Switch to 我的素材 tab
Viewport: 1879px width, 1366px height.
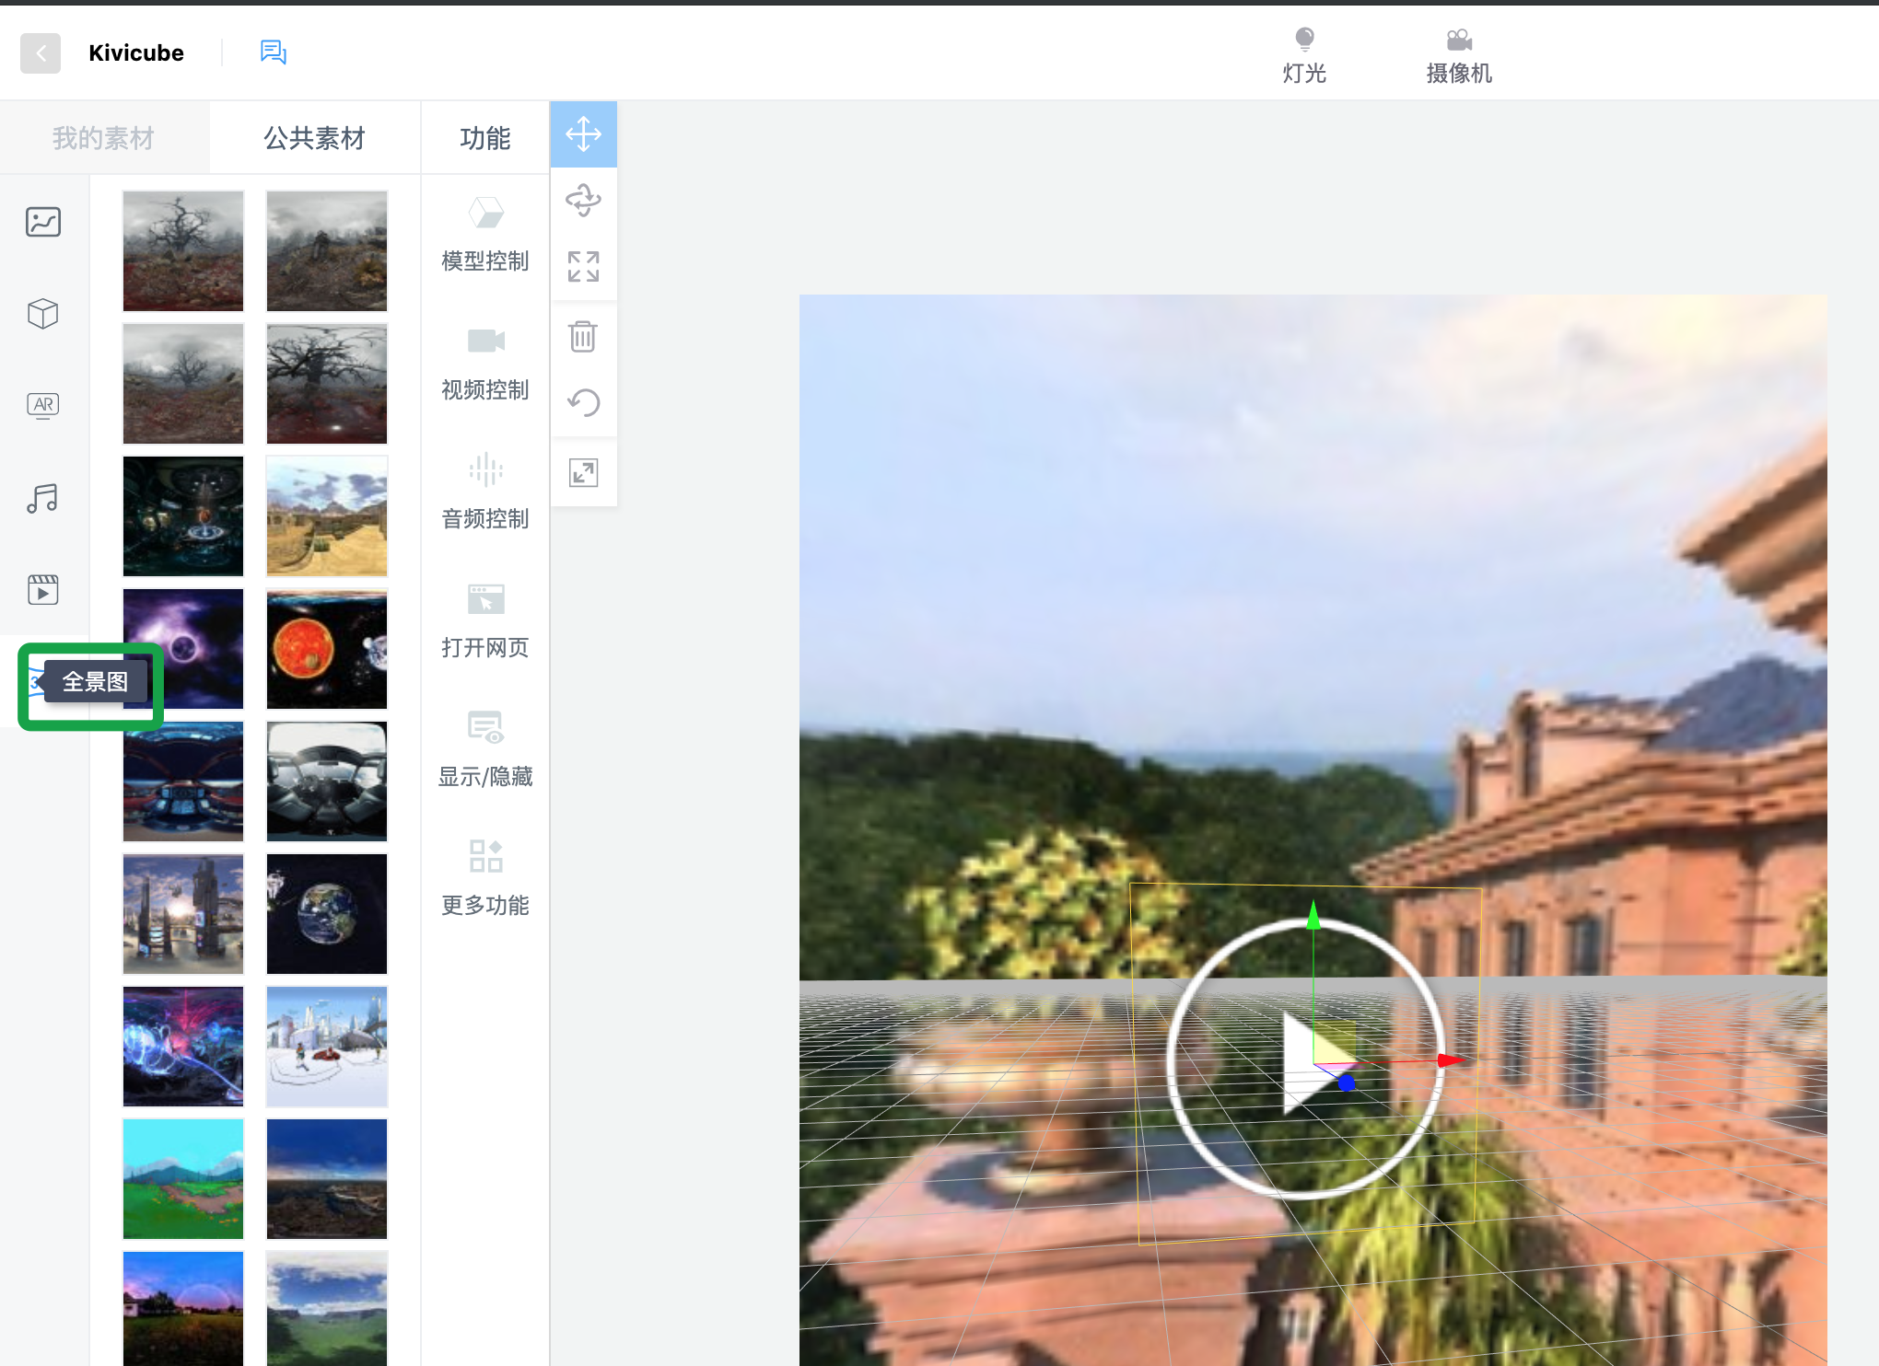click(103, 138)
